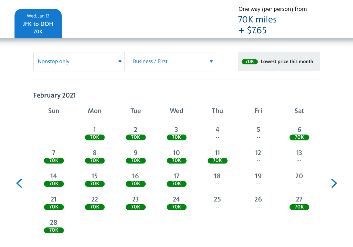
Task: Select Sunday February 28
Action: pos(53,226)
